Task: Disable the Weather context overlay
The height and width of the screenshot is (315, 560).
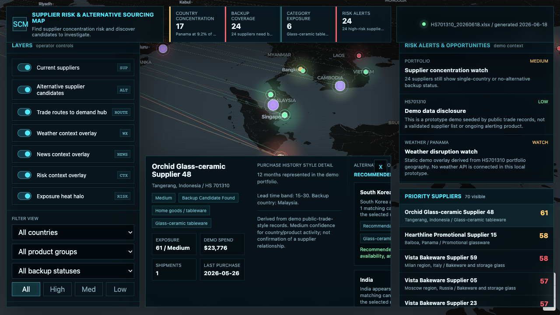Action: 24,133
